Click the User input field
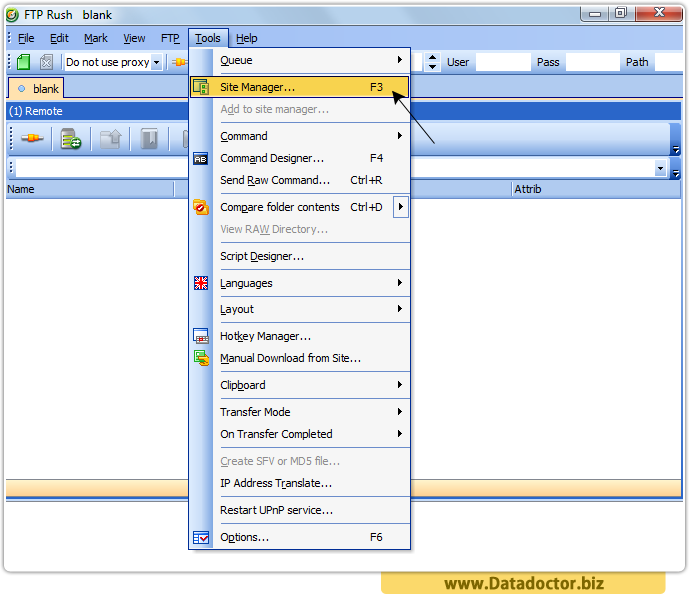The image size is (689, 594). pos(503,62)
